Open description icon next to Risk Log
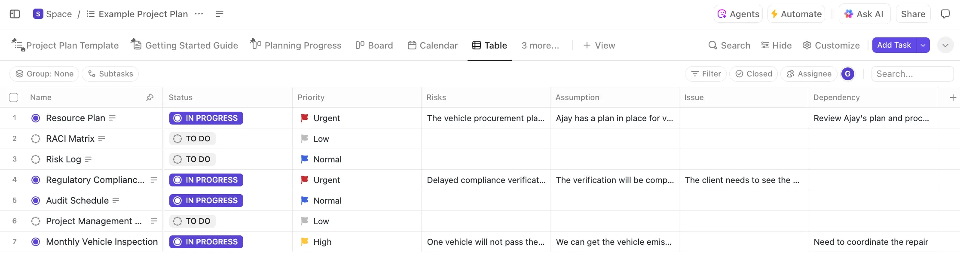The height and width of the screenshot is (253, 960). (x=88, y=159)
